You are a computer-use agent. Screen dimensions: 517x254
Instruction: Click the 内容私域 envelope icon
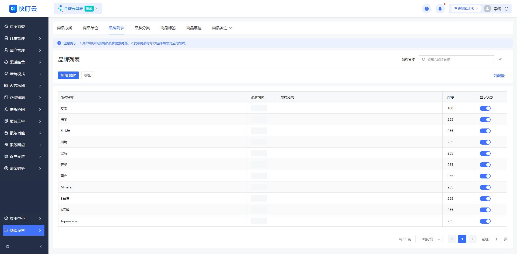point(6,85)
